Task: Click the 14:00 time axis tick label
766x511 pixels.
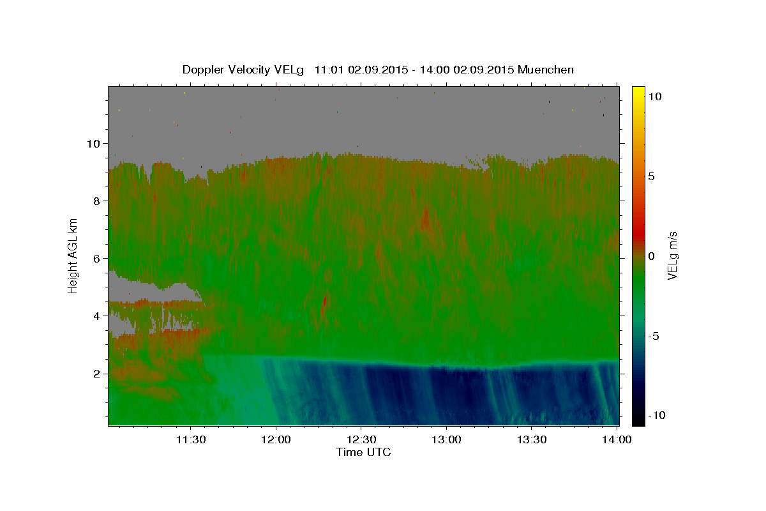Action: [x=617, y=439]
